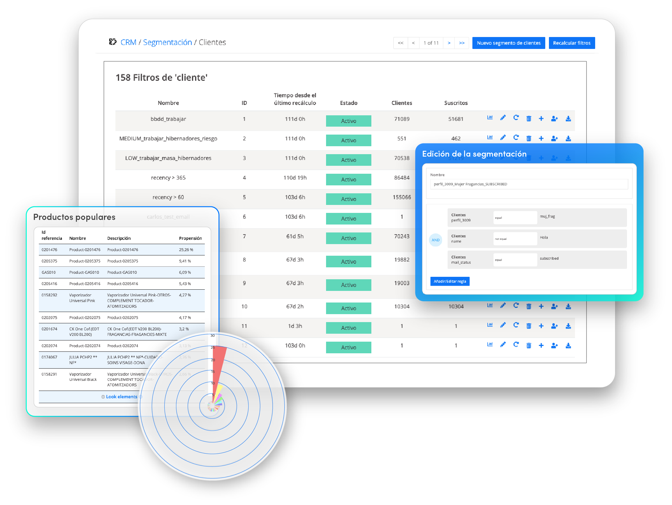This screenshot has height=505, width=672.
Task: Click edit pencil for bbdd_trabajar row
Action: (503, 118)
